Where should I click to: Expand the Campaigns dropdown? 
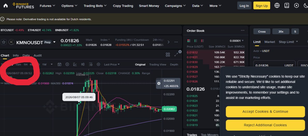pos(175,6)
